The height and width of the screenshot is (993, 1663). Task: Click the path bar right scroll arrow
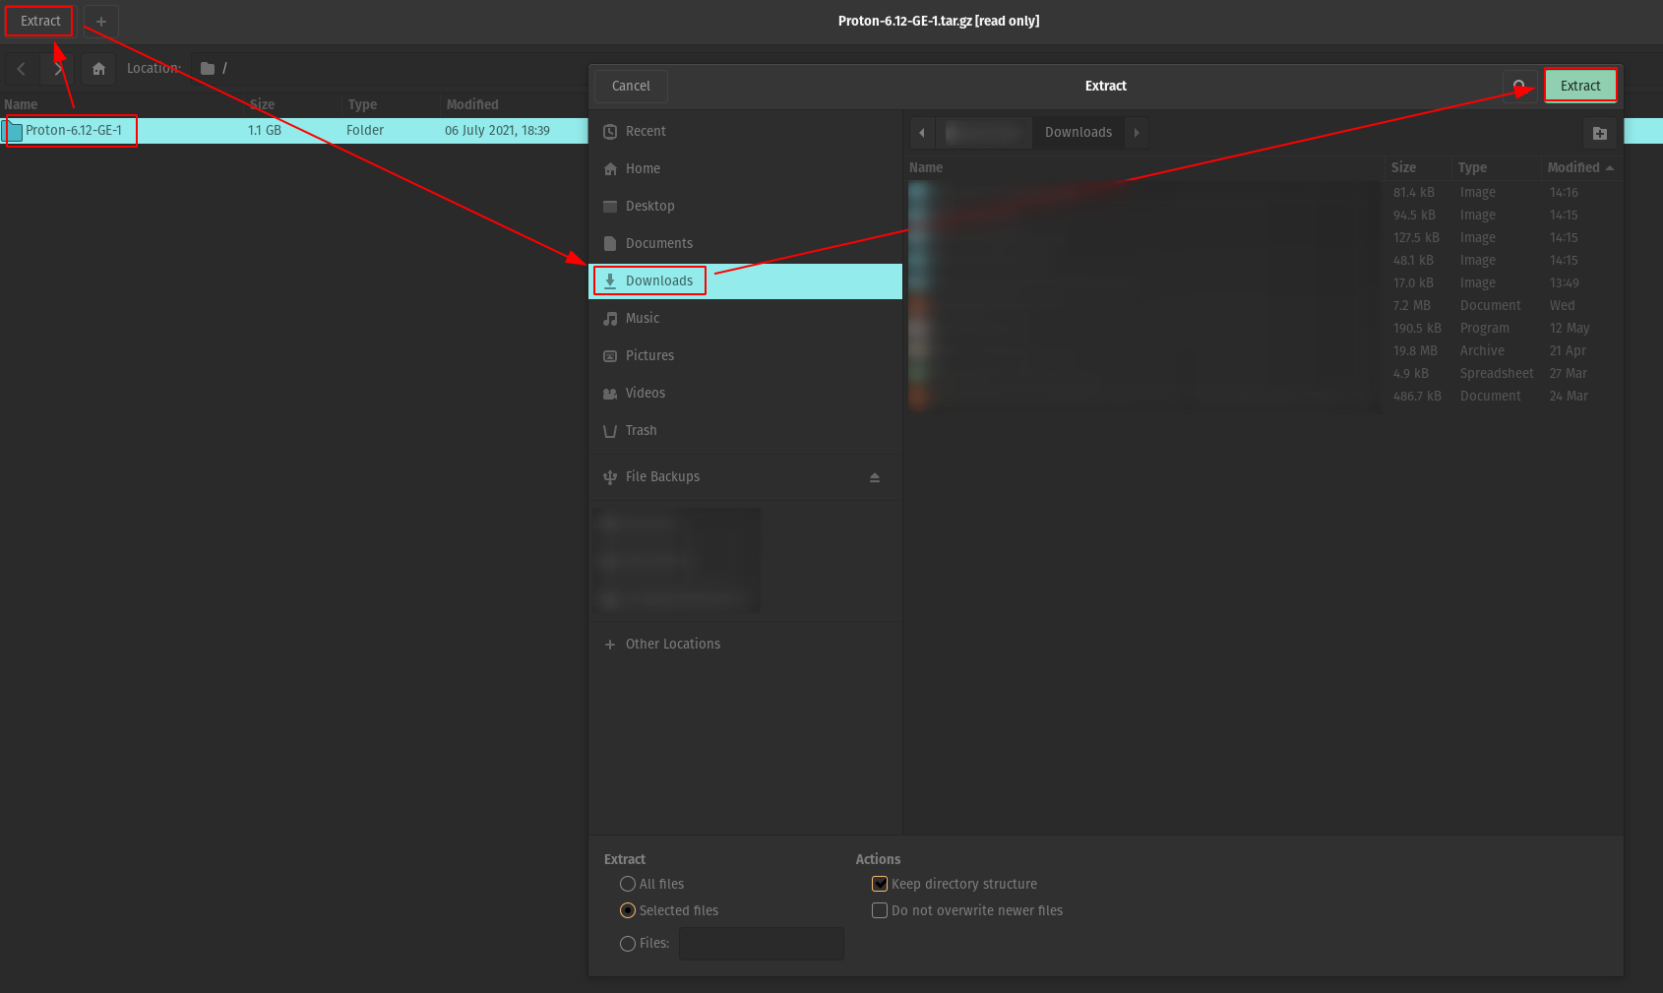1137,132
